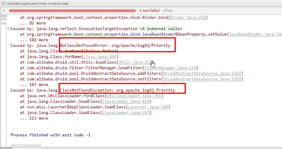The width and height of the screenshot is (282, 149).
Task: Click the '... 82 more' line
Action: (33, 23)
